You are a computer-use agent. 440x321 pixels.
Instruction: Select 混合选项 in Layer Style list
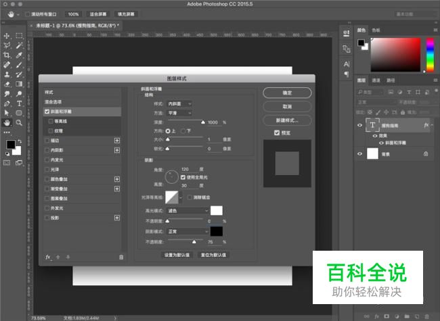pyautogui.click(x=82, y=102)
